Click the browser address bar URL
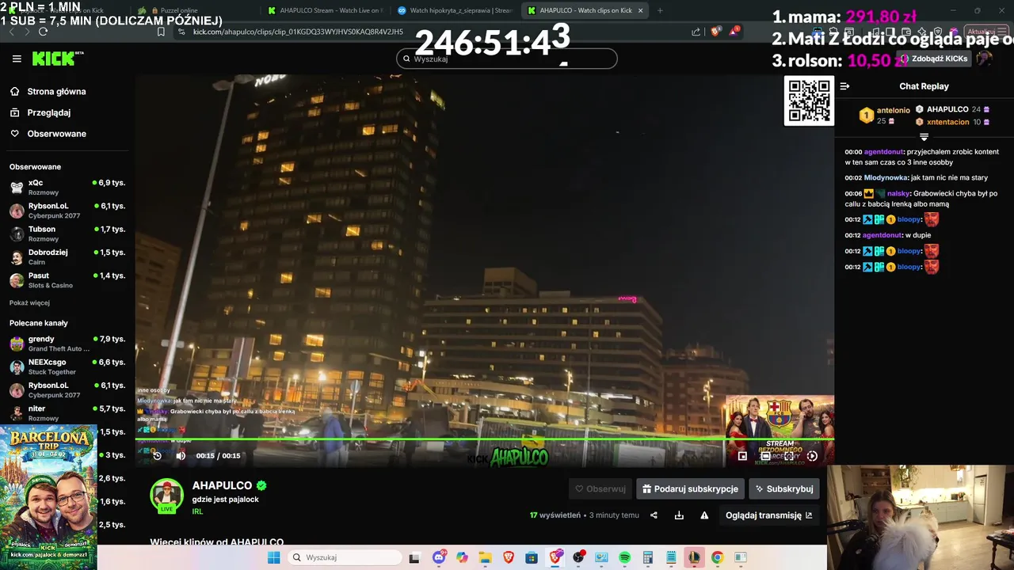 coord(298,32)
